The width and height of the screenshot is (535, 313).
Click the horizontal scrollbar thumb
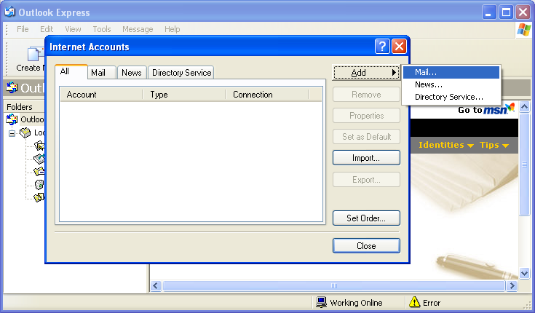[333, 285]
